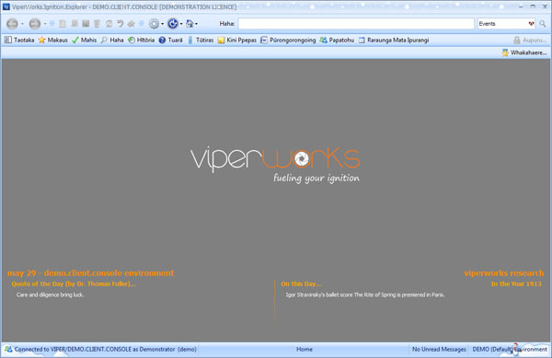Open the Events search scope combo box
Viewport: 552px width, 358px height.
pyautogui.click(x=506, y=24)
